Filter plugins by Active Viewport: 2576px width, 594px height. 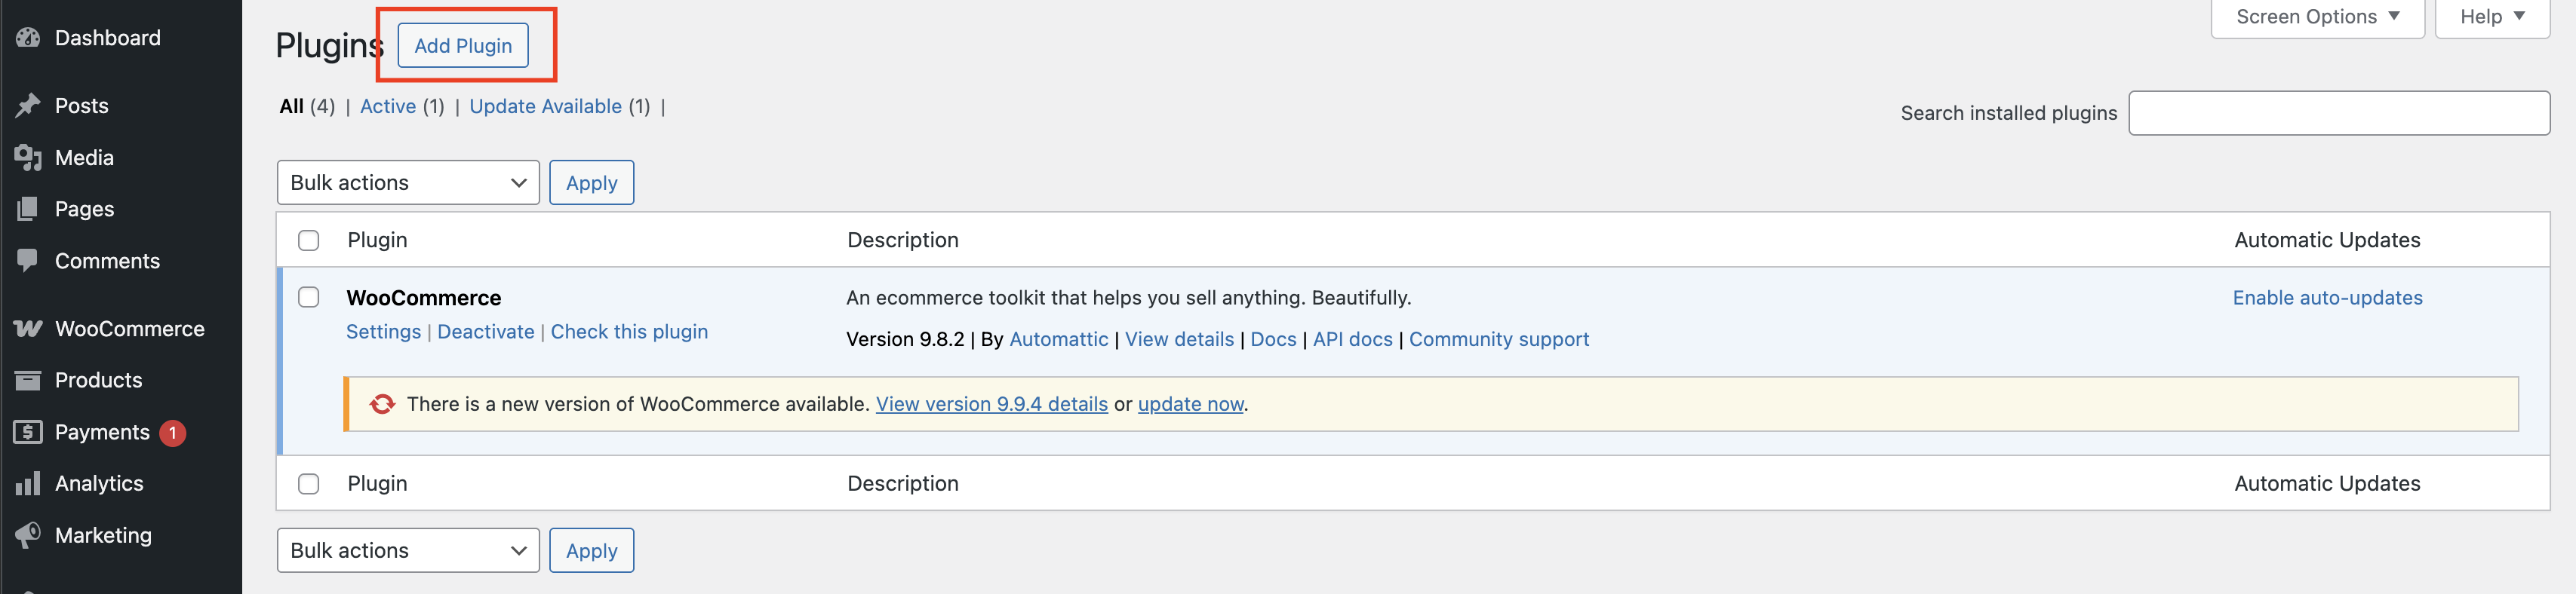click(388, 107)
